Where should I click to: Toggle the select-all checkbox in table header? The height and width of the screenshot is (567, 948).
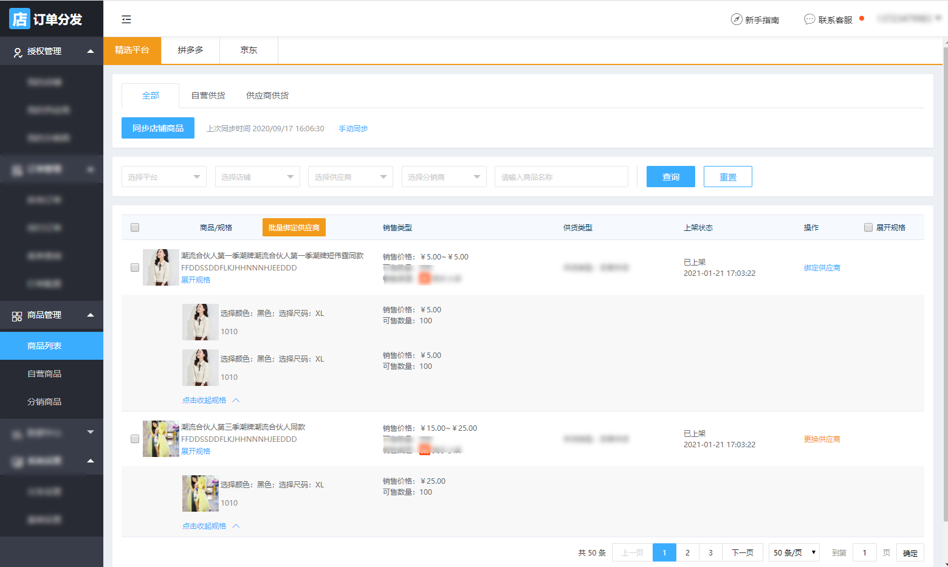(x=135, y=227)
